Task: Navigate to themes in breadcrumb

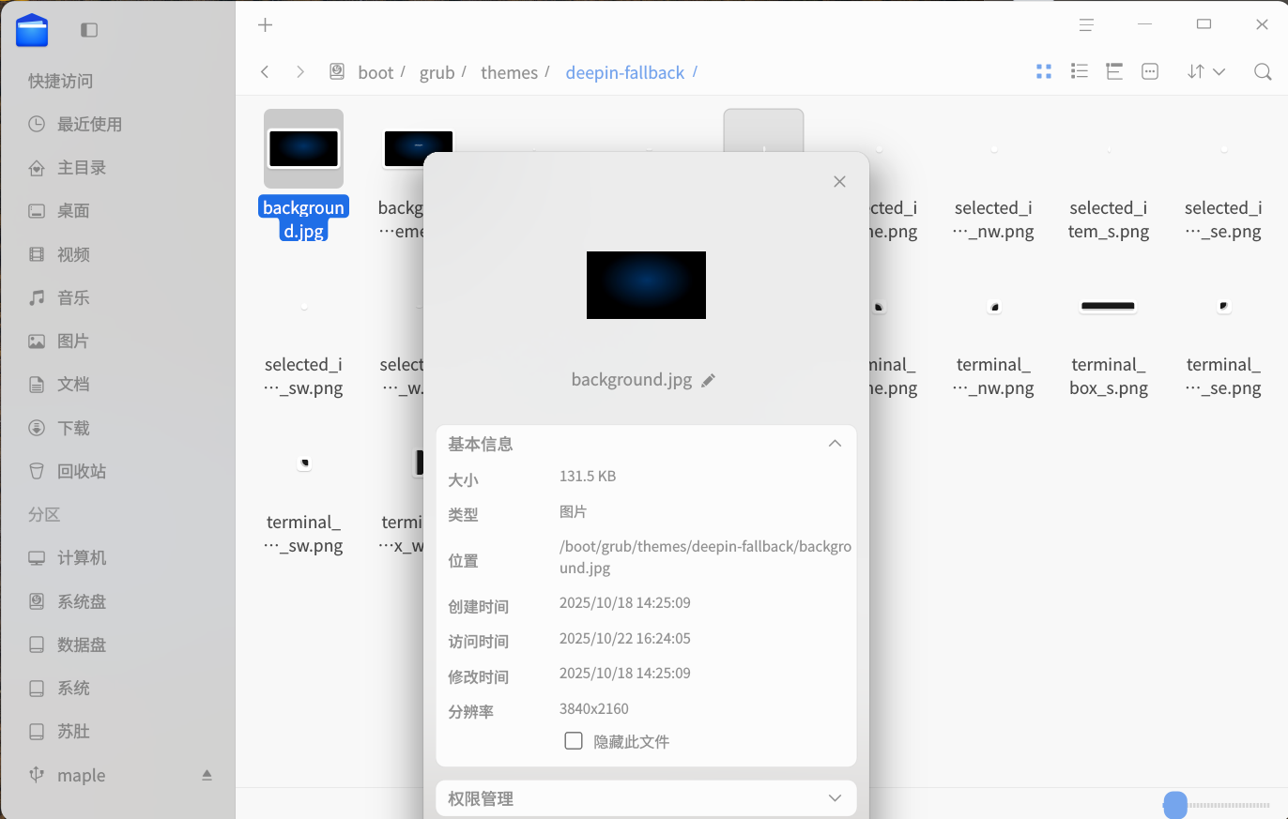Action: coord(510,72)
